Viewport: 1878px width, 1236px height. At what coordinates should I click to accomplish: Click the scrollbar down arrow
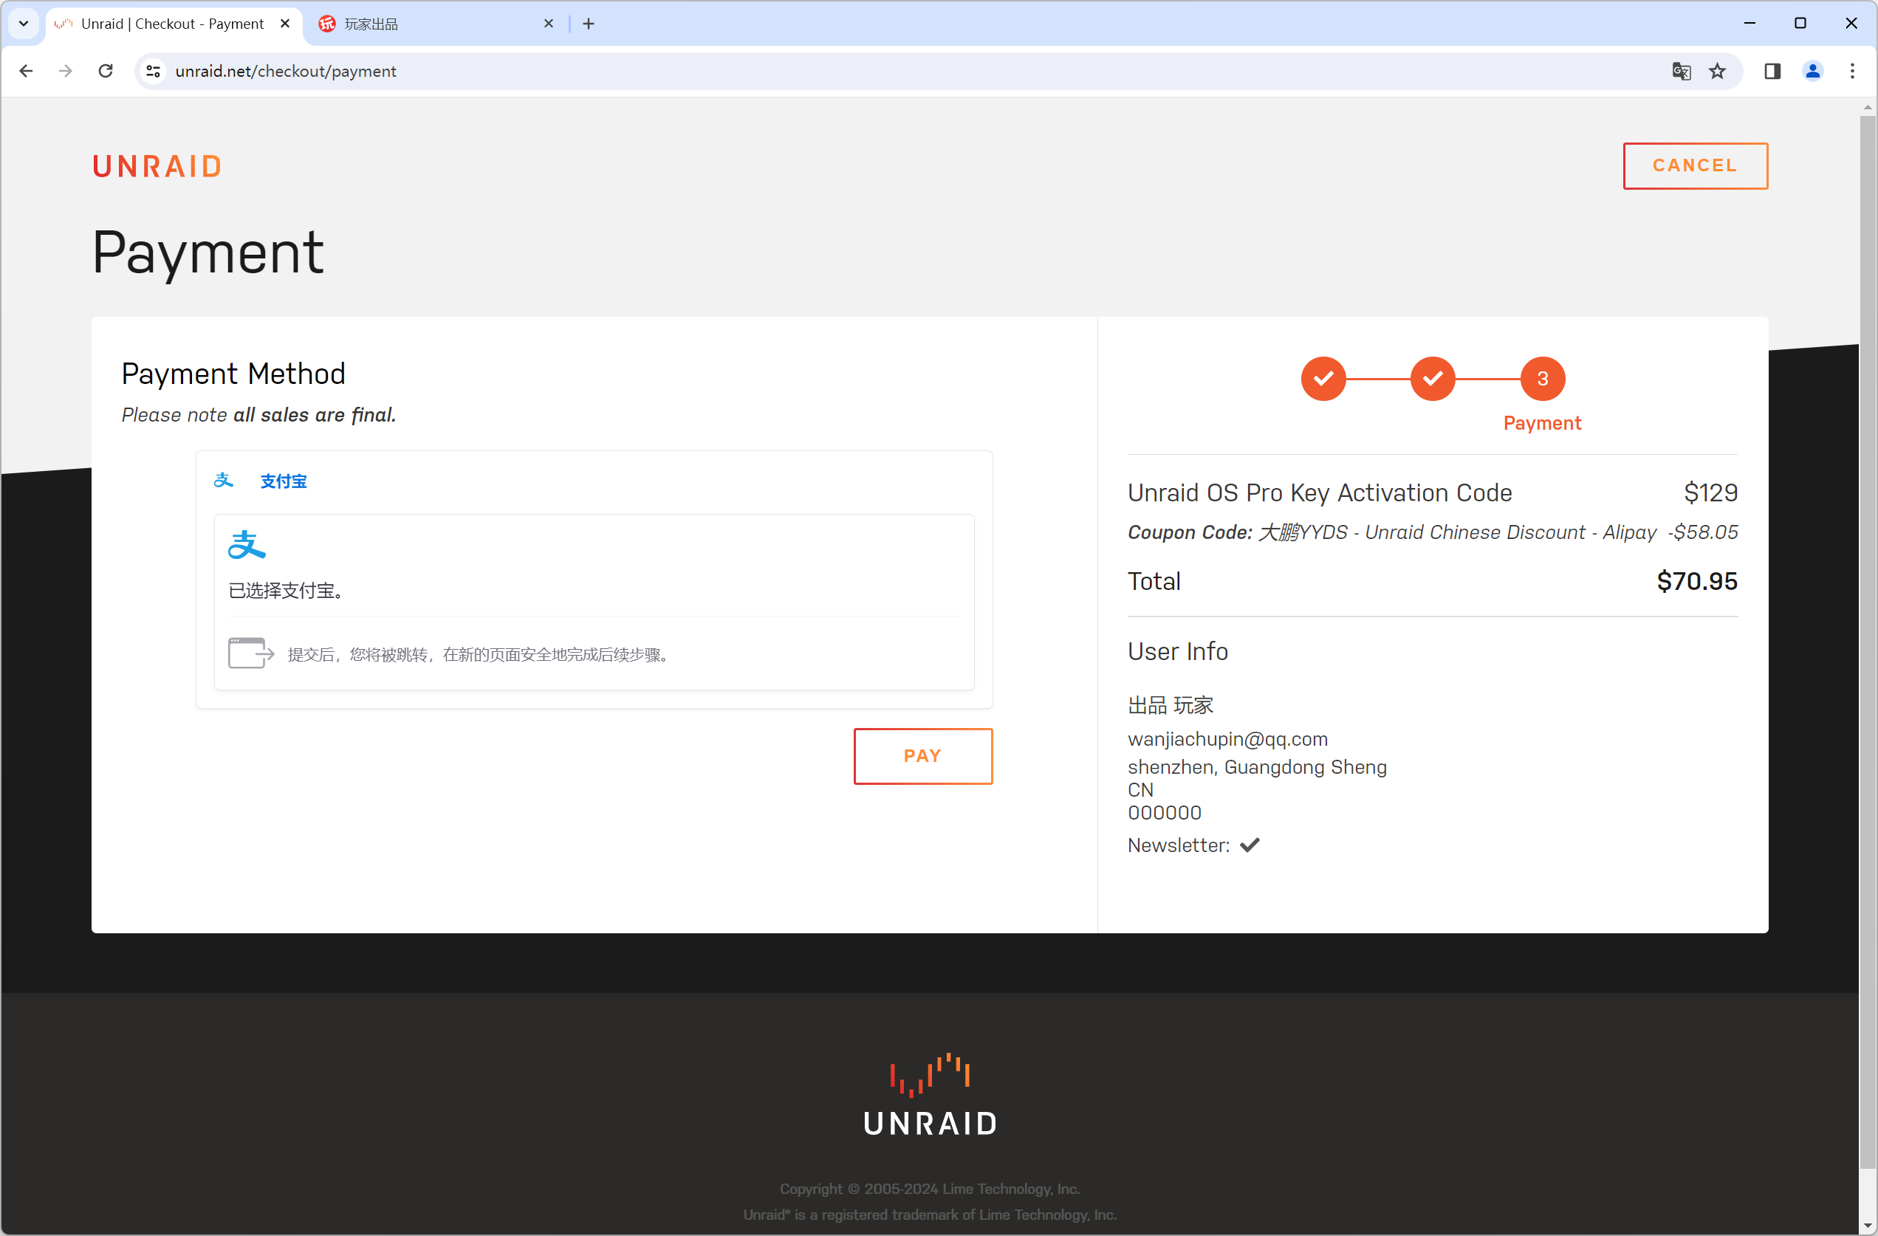point(1867,1225)
